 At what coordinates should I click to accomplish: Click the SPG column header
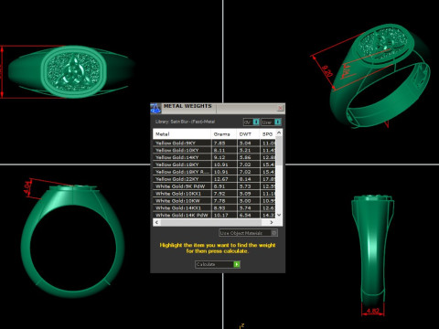[x=267, y=134]
